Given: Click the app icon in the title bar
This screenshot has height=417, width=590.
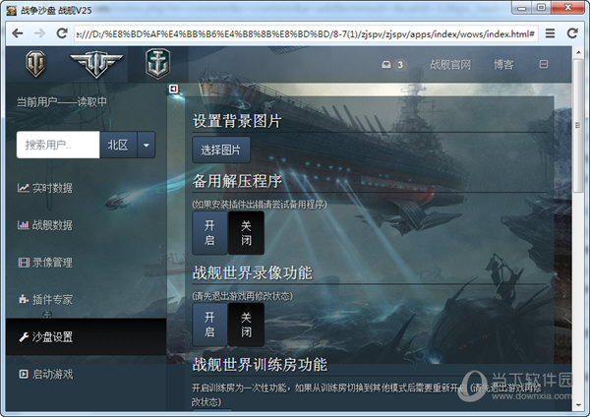Looking at the screenshot, I should 12,10.
